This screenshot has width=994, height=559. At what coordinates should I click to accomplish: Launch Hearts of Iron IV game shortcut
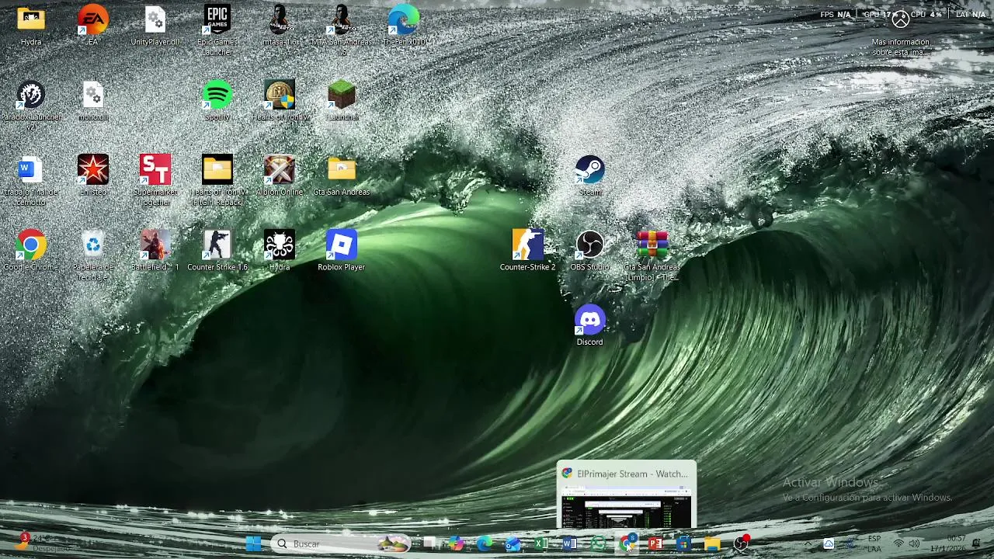280,100
